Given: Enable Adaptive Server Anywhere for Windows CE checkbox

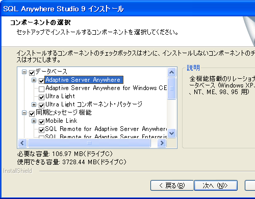Looking at the screenshot, I should click(41, 89).
